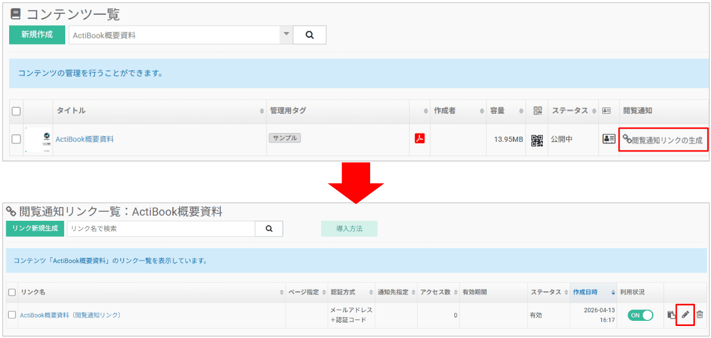711x338 pixels.
Task: Click the copy icon in link row
Action: pos(672,315)
